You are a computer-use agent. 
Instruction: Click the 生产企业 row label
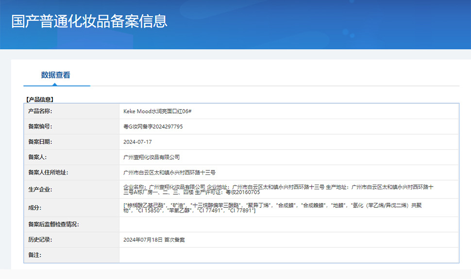click(40, 189)
